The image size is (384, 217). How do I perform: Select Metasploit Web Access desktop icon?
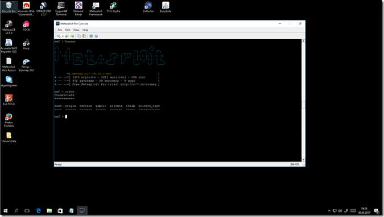9,65
